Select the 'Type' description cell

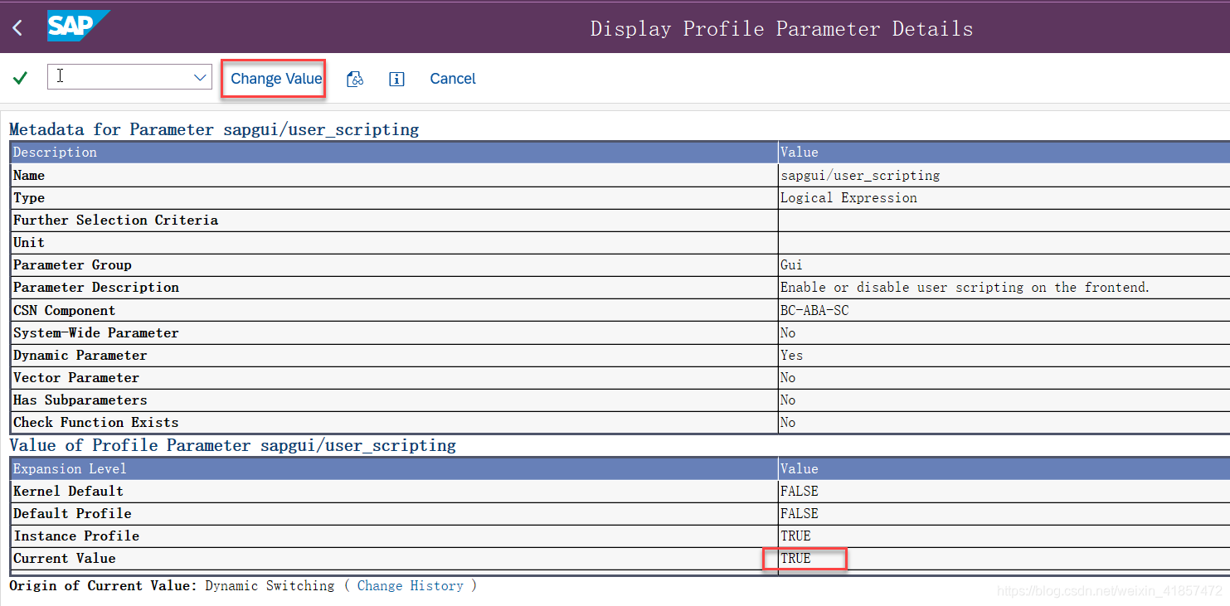click(x=394, y=198)
